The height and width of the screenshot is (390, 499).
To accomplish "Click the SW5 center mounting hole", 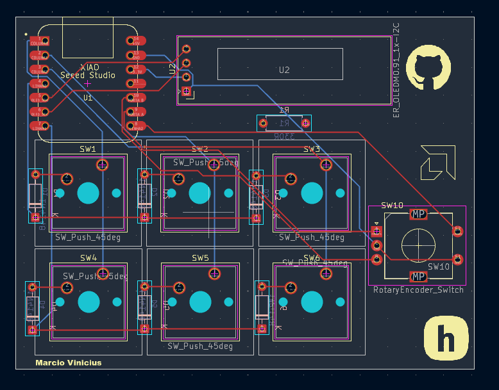I will [x=201, y=302].
